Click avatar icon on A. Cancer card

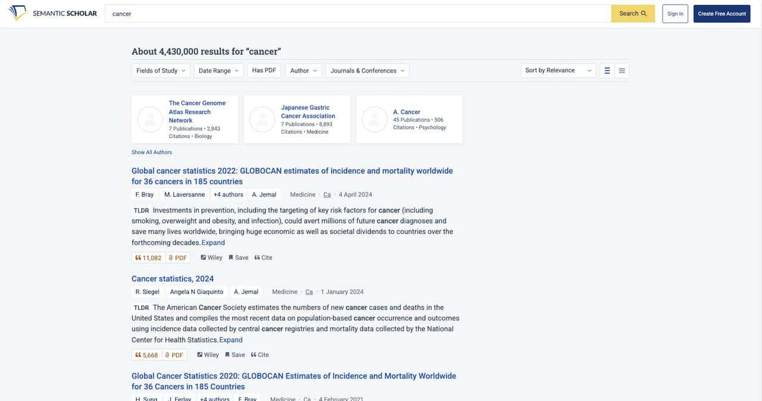[x=374, y=119]
